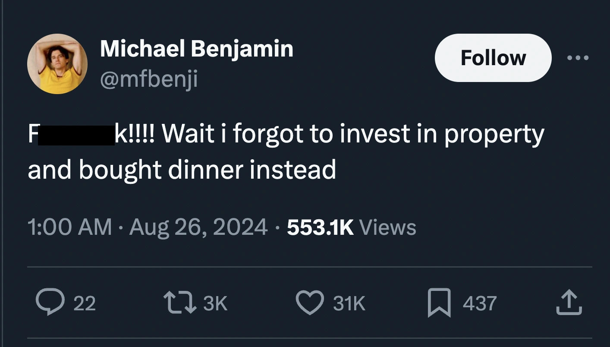Click the reply speech bubble icon

point(50,303)
